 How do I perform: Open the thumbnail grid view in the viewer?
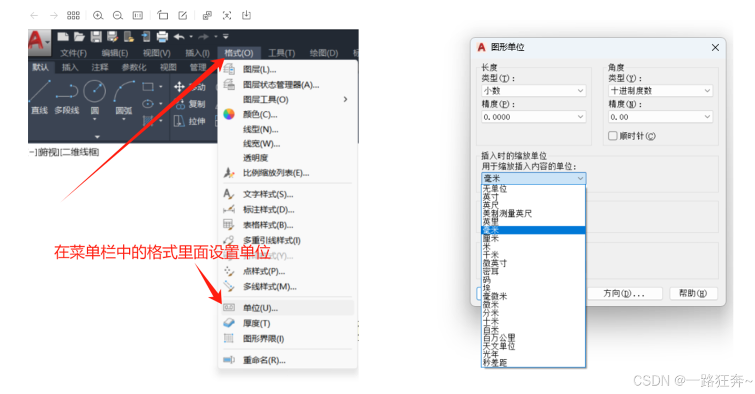coord(74,15)
